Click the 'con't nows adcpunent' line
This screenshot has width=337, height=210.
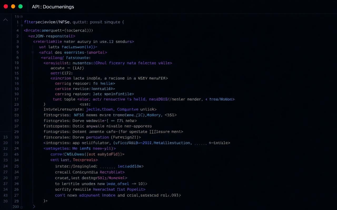pyautogui.click(x=118, y=195)
